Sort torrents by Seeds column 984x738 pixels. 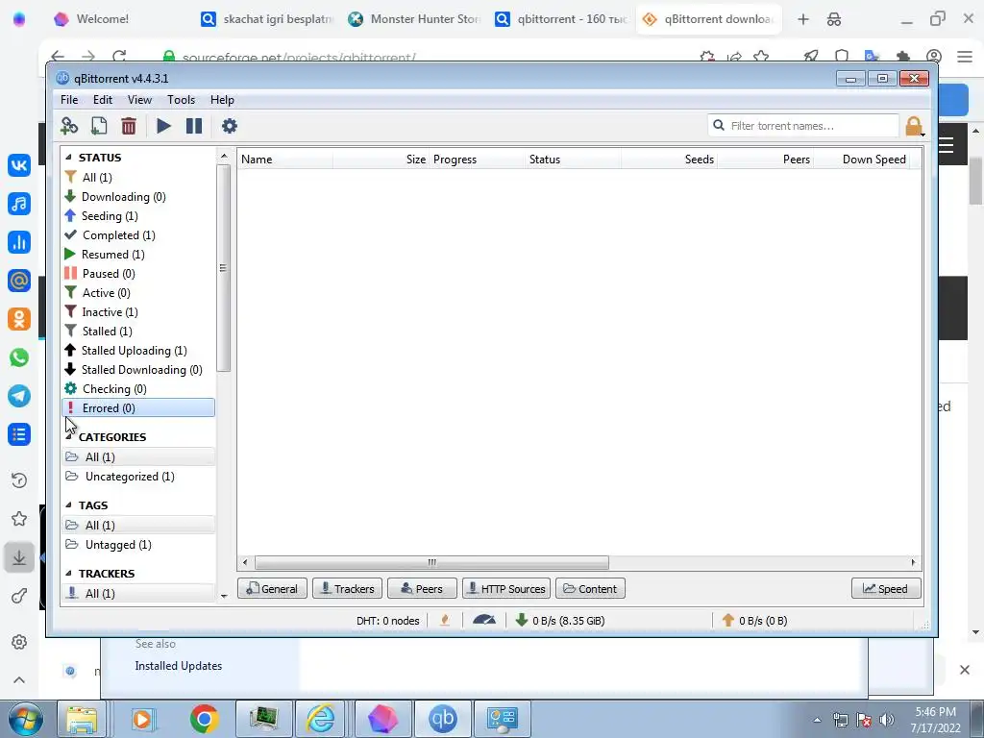click(x=670, y=160)
